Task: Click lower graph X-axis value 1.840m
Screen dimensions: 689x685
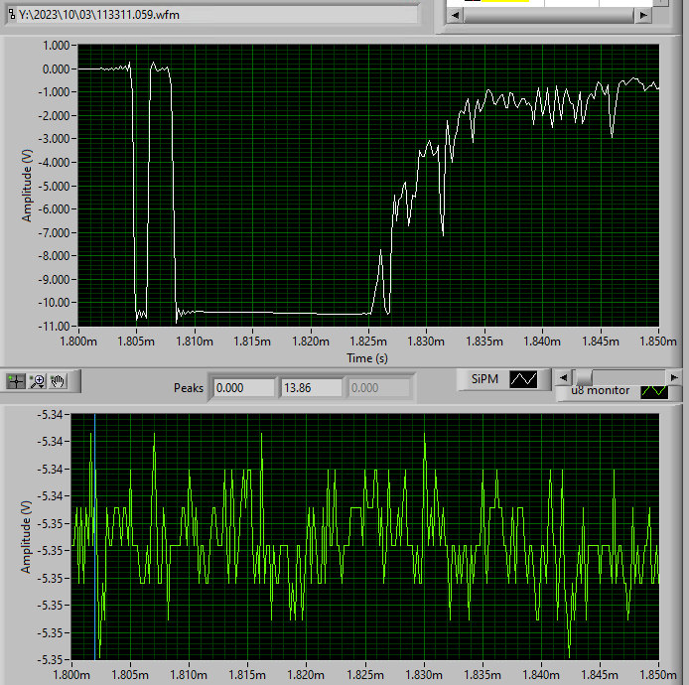Action: (541, 675)
